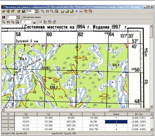The width and height of the screenshot is (155, 136).
Task: Click map horizontal scroll right arrow
Action: tap(148, 110)
